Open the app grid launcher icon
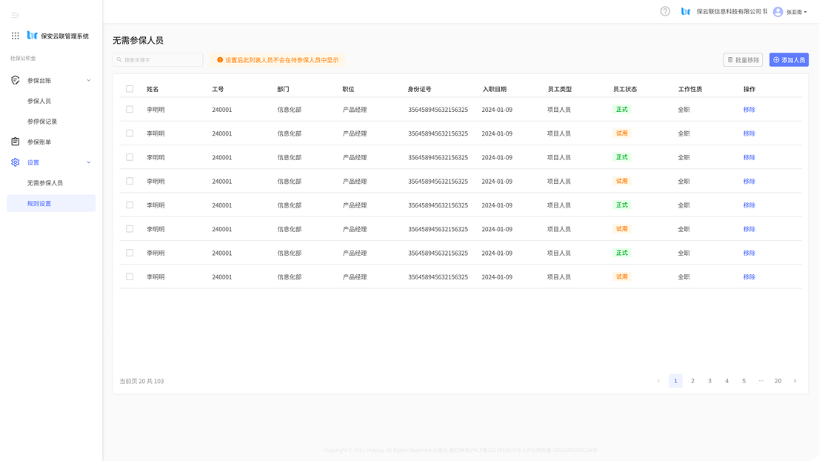The image size is (819, 461). coord(15,36)
